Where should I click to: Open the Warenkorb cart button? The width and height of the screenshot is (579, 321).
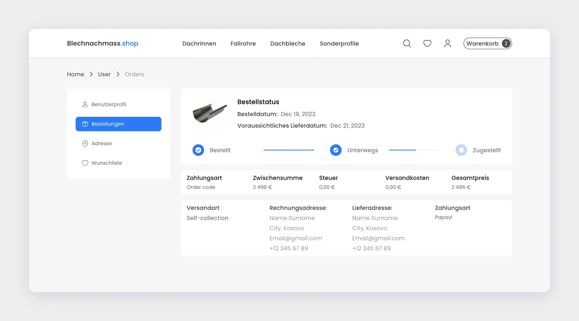[487, 44]
